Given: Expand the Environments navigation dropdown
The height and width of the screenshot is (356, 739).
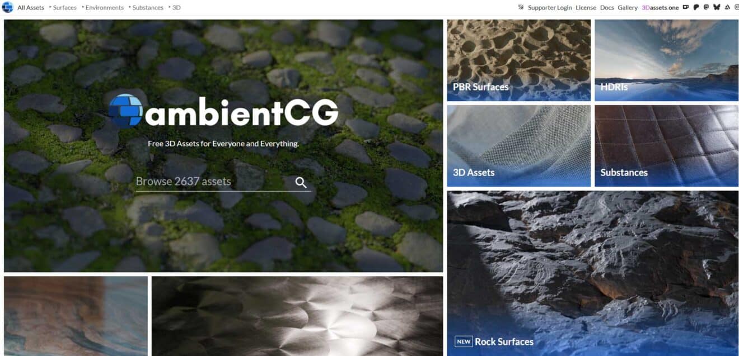Looking at the screenshot, I should click(103, 8).
